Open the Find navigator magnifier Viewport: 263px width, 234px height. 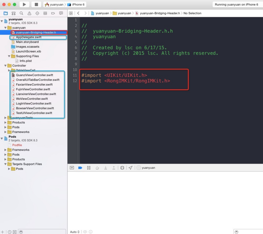tap(21, 13)
